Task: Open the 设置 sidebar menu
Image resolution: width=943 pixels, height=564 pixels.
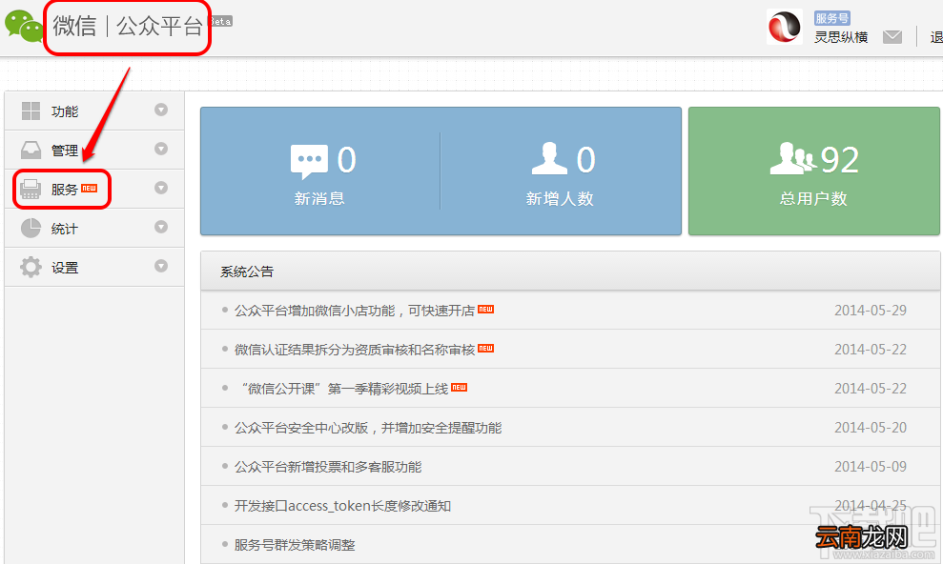Action: click(x=94, y=268)
